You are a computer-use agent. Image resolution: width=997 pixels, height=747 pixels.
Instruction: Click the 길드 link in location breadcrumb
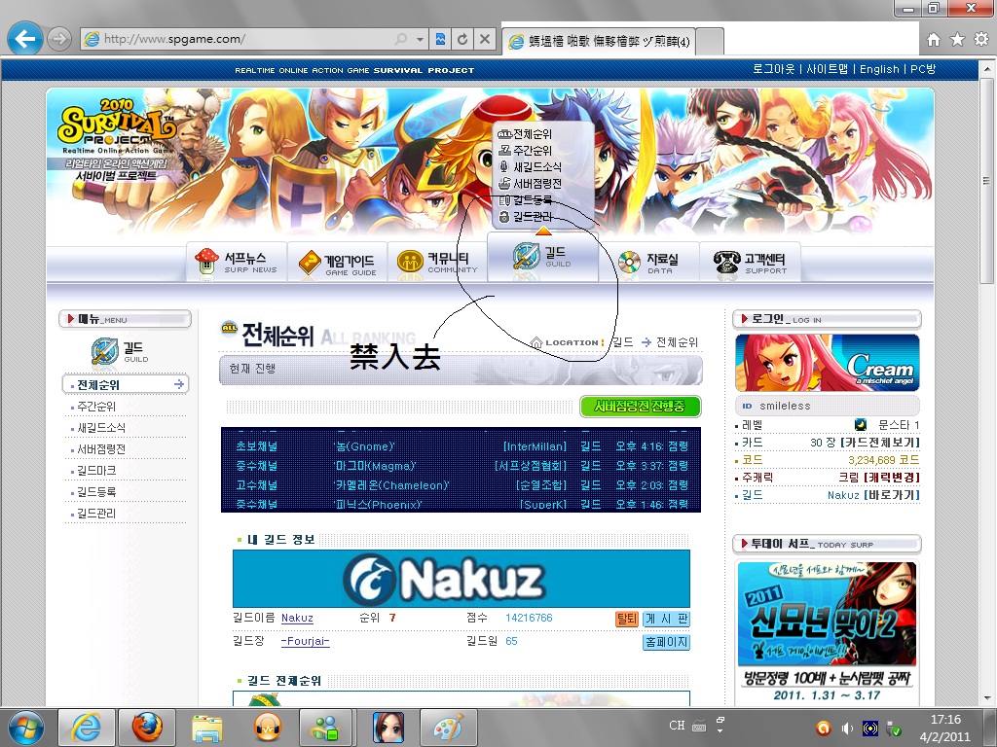(623, 341)
